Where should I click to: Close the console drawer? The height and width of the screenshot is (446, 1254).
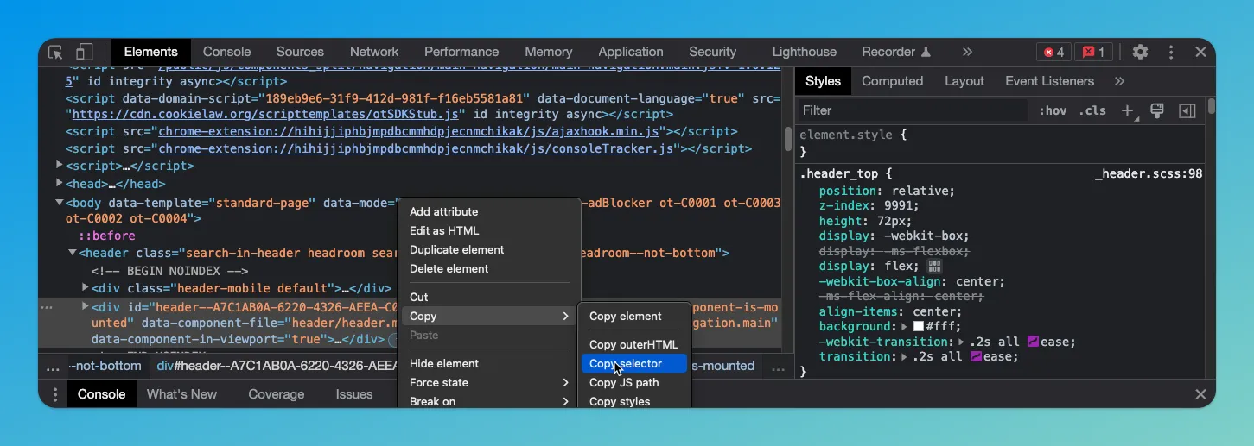1200,394
